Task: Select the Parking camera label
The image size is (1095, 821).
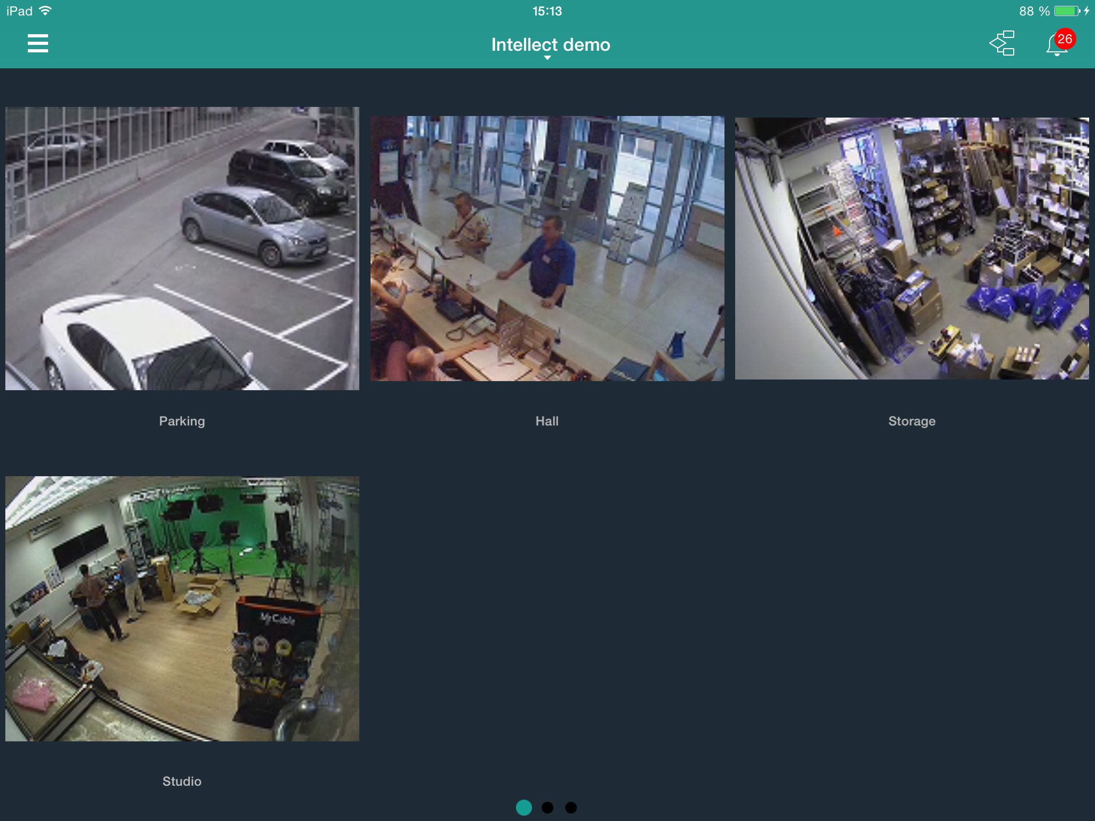Action: pyautogui.click(x=182, y=421)
